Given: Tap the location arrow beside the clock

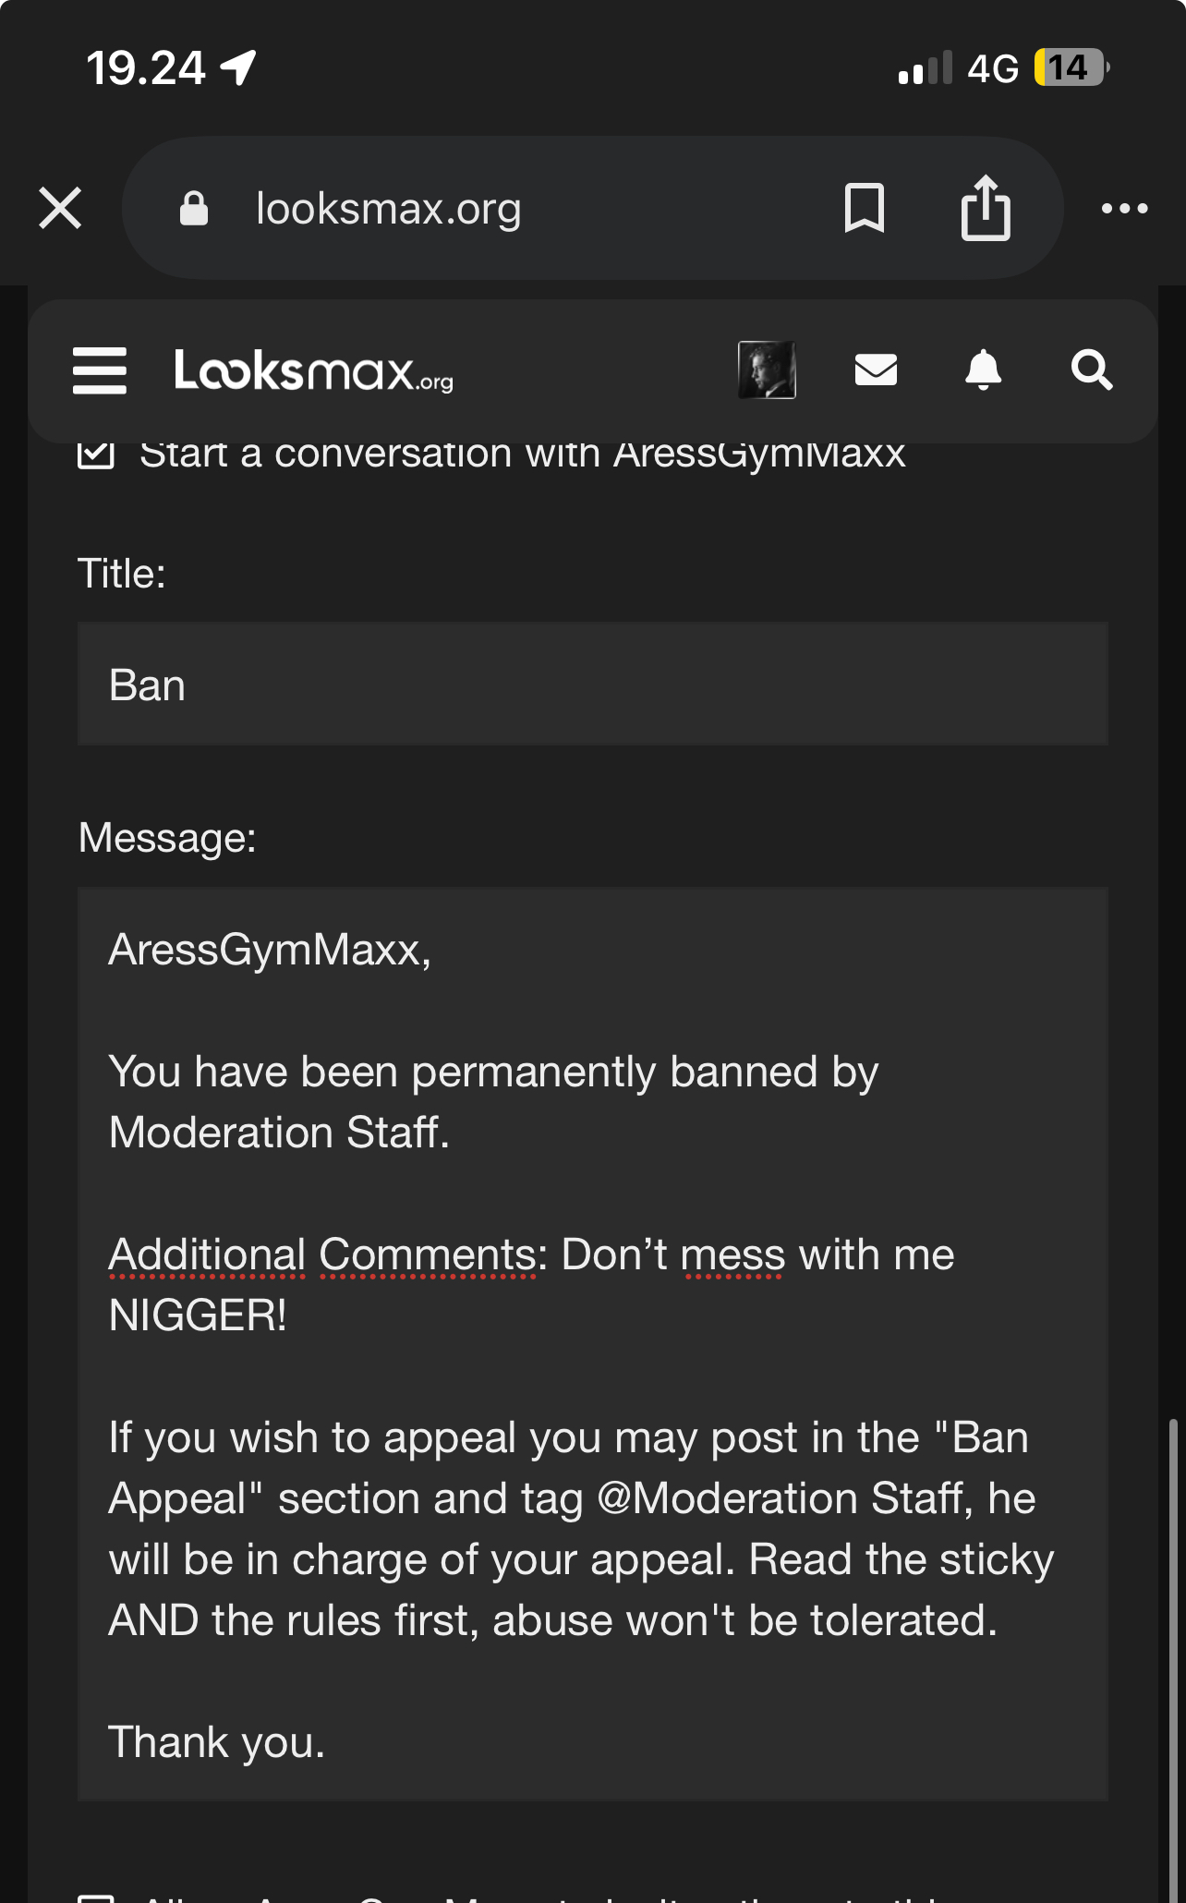Looking at the screenshot, I should tap(238, 67).
